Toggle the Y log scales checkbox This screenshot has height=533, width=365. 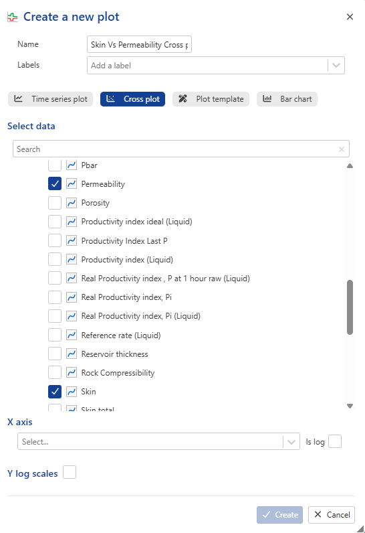pyautogui.click(x=70, y=472)
